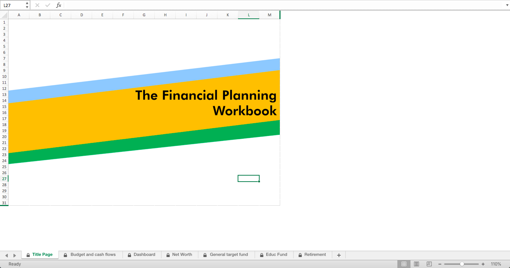Screen dimensions: 510x268
Task: Click the selected cell L27
Action: [x=249, y=178]
